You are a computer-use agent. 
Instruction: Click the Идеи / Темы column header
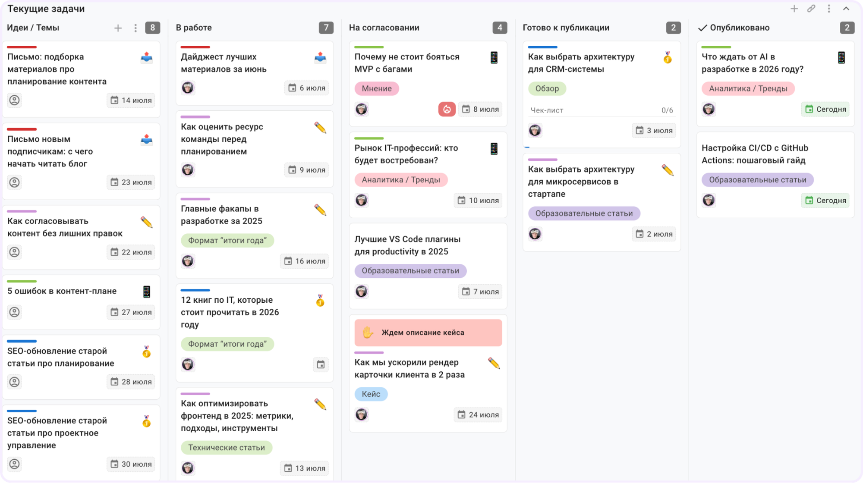33,28
